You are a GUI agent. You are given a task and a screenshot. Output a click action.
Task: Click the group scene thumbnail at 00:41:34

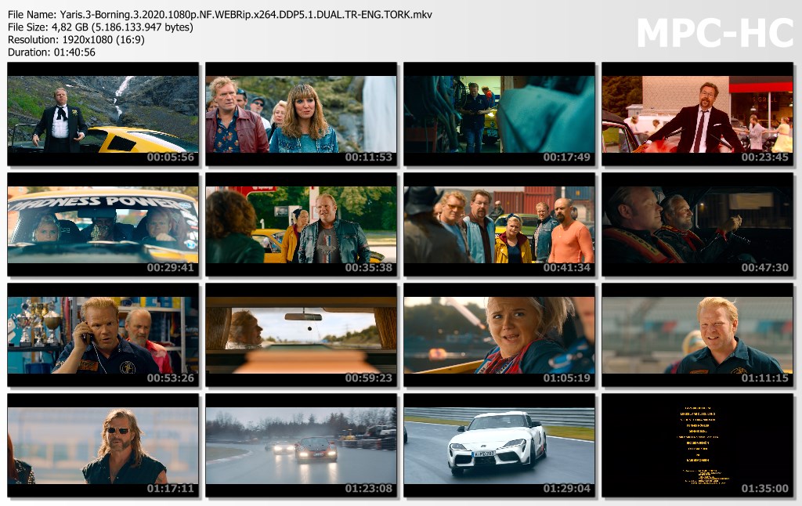pyautogui.click(x=500, y=225)
